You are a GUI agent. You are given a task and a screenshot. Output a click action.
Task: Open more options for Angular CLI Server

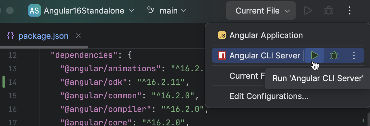click(354, 56)
